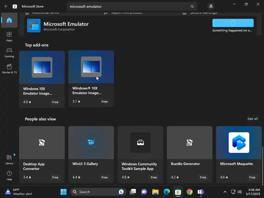Open the Desktop App Converter card

(x=42, y=154)
